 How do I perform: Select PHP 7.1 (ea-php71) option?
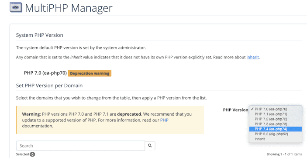[276, 114]
